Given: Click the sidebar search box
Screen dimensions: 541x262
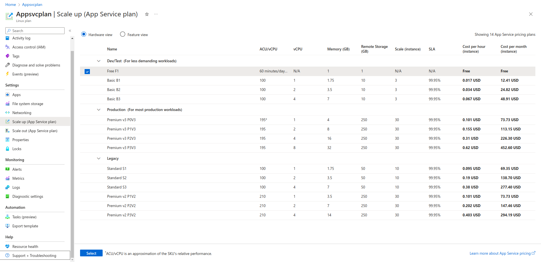Looking at the screenshot, I should pyautogui.click(x=35, y=30).
